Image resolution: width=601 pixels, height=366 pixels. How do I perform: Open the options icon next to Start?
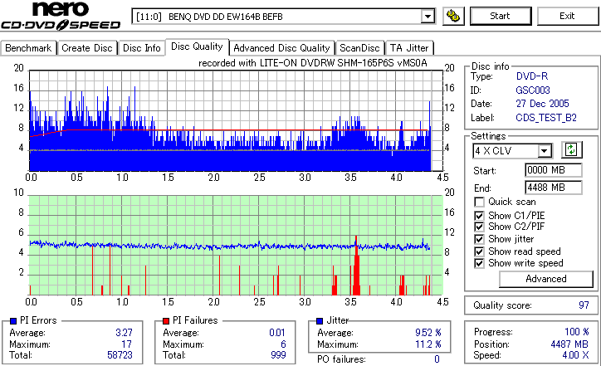(x=453, y=16)
